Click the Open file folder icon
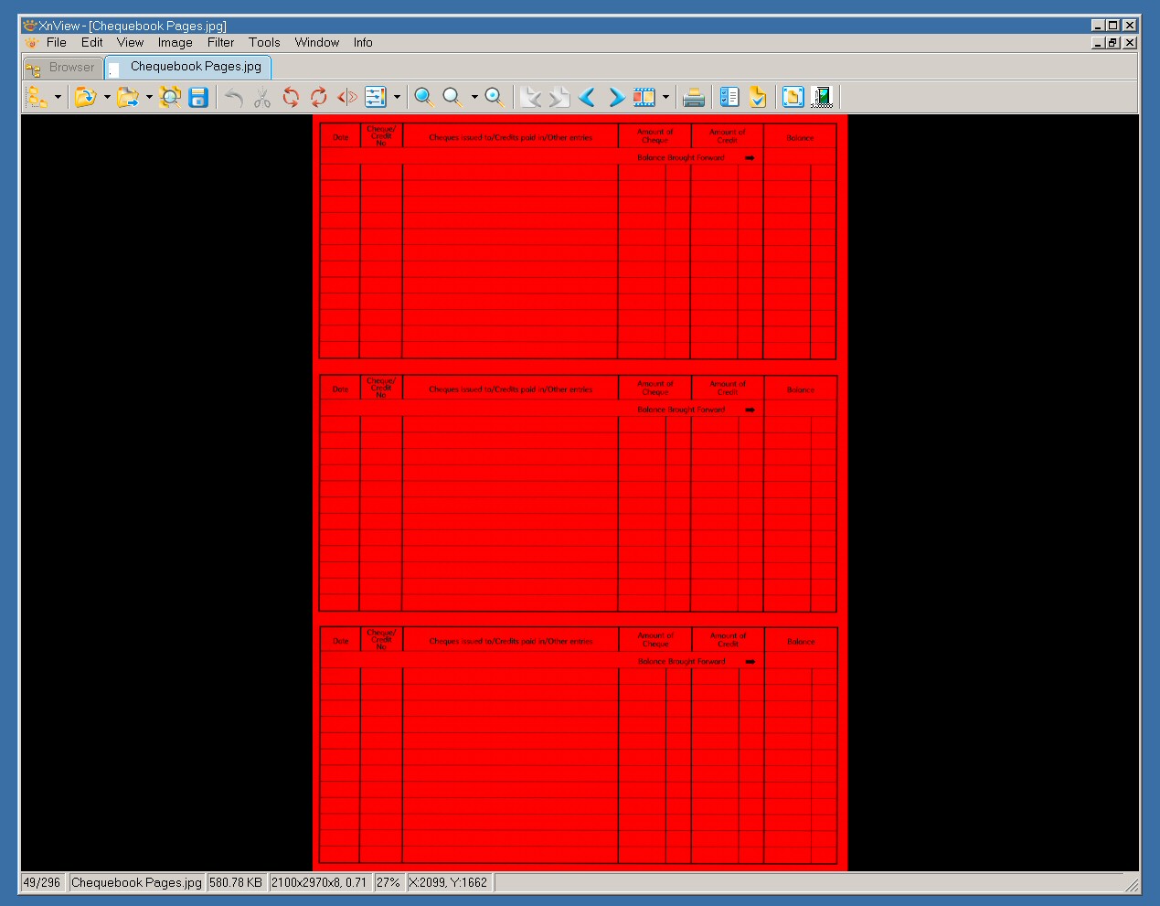 pyautogui.click(x=85, y=97)
